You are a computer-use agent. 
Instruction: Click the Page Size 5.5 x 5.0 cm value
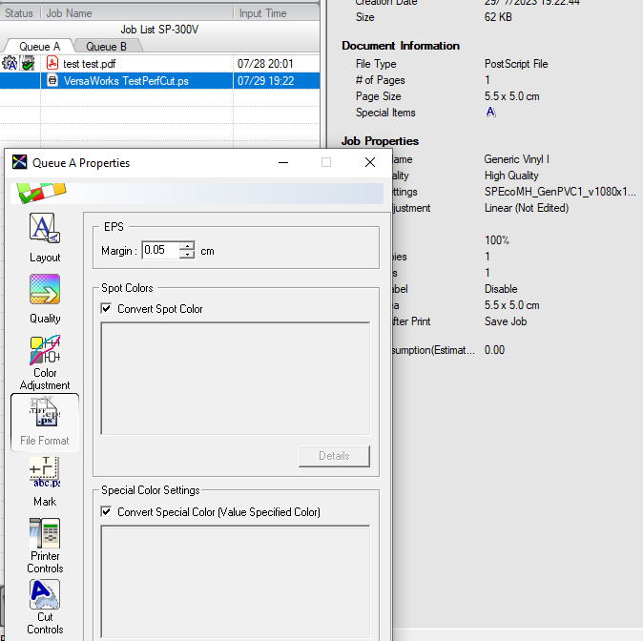click(511, 96)
